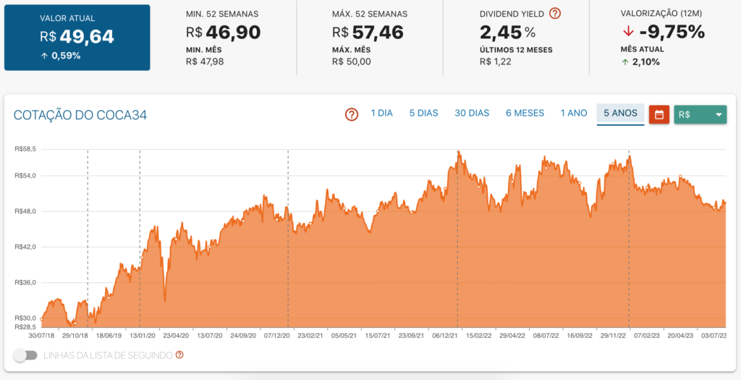Image resolution: width=741 pixels, height=380 pixels.
Task: Open the calendar date range picker
Action: click(x=659, y=114)
